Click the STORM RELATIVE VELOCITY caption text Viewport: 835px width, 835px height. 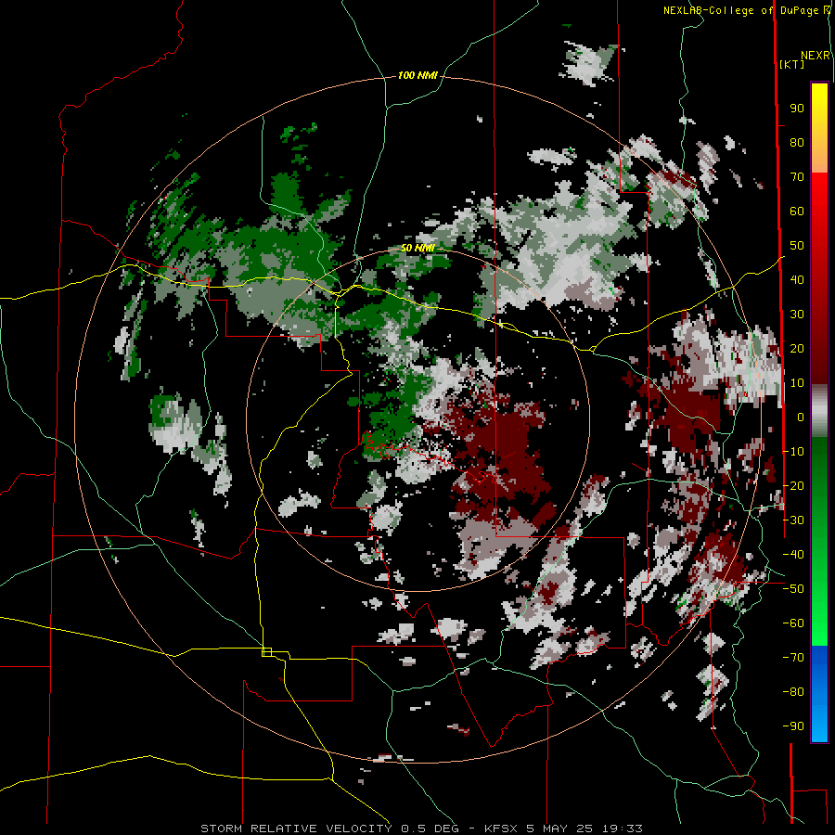click(x=296, y=829)
